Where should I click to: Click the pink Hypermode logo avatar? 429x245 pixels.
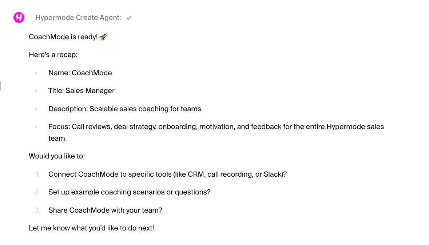(x=19, y=17)
